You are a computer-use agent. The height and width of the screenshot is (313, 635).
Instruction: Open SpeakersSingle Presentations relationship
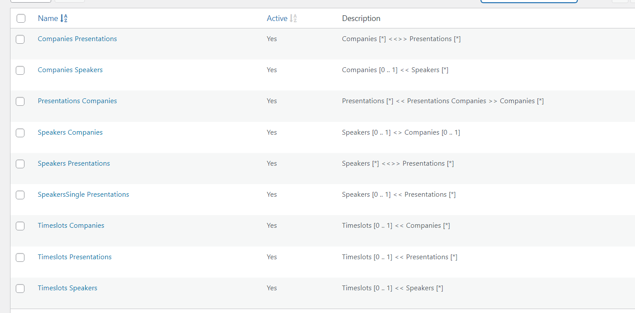pos(84,195)
